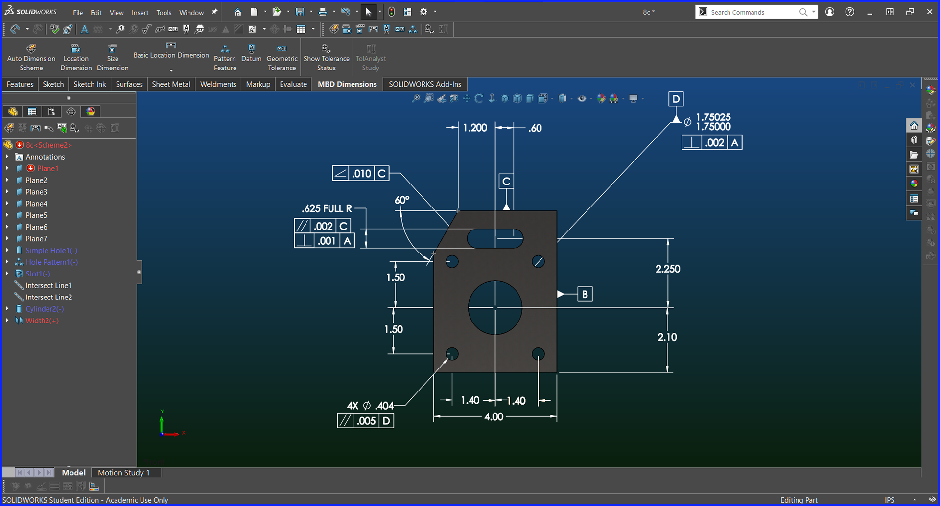Open the Options gear dropdown arrow
Screen dimensions: 940x506
[435, 12]
